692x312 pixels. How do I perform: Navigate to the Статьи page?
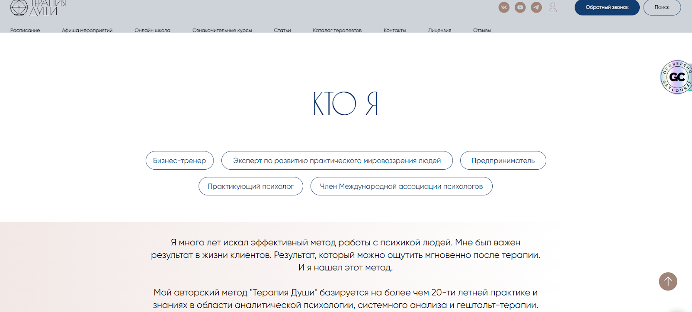click(282, 30)
